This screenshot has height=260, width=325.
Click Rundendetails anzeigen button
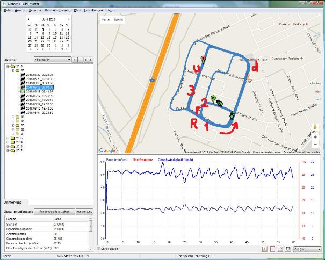[54, 212]
